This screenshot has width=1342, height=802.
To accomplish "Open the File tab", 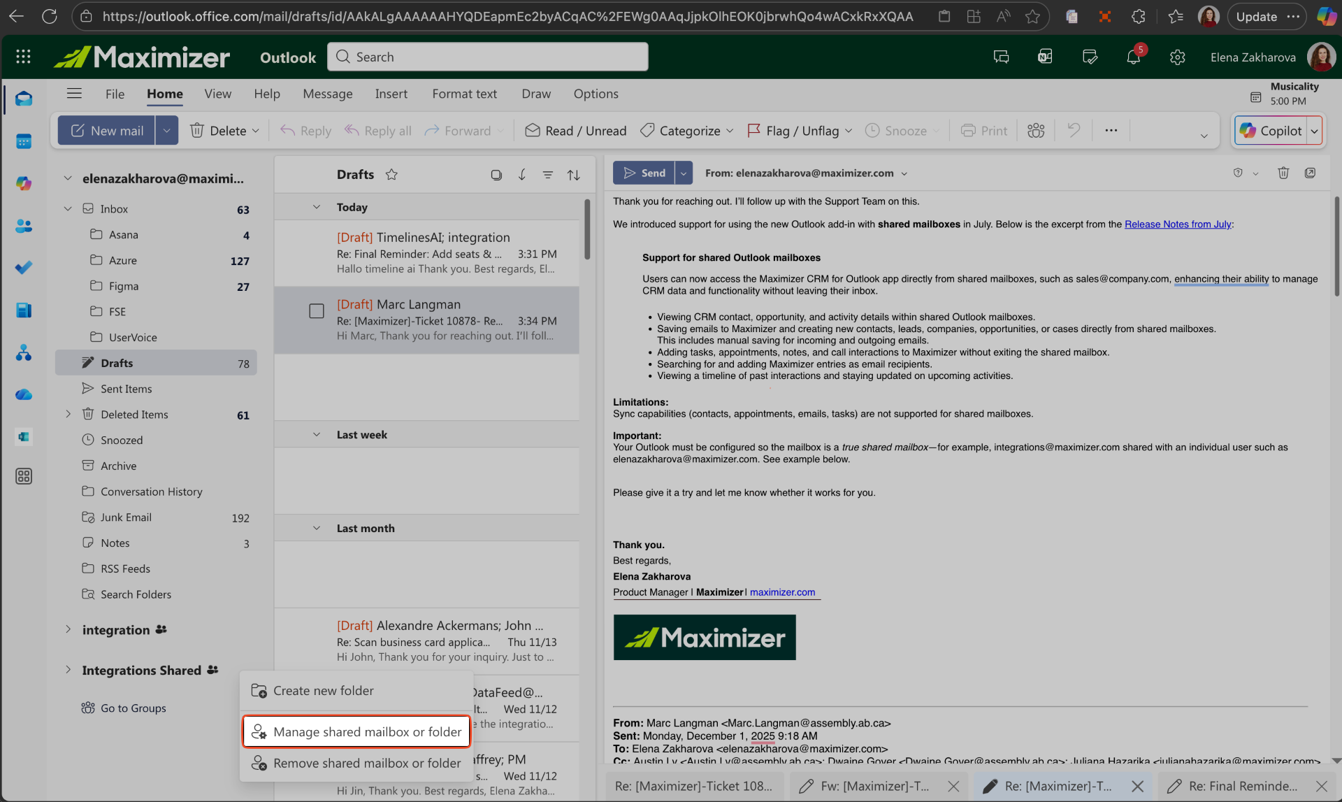I will click(115, 94).
